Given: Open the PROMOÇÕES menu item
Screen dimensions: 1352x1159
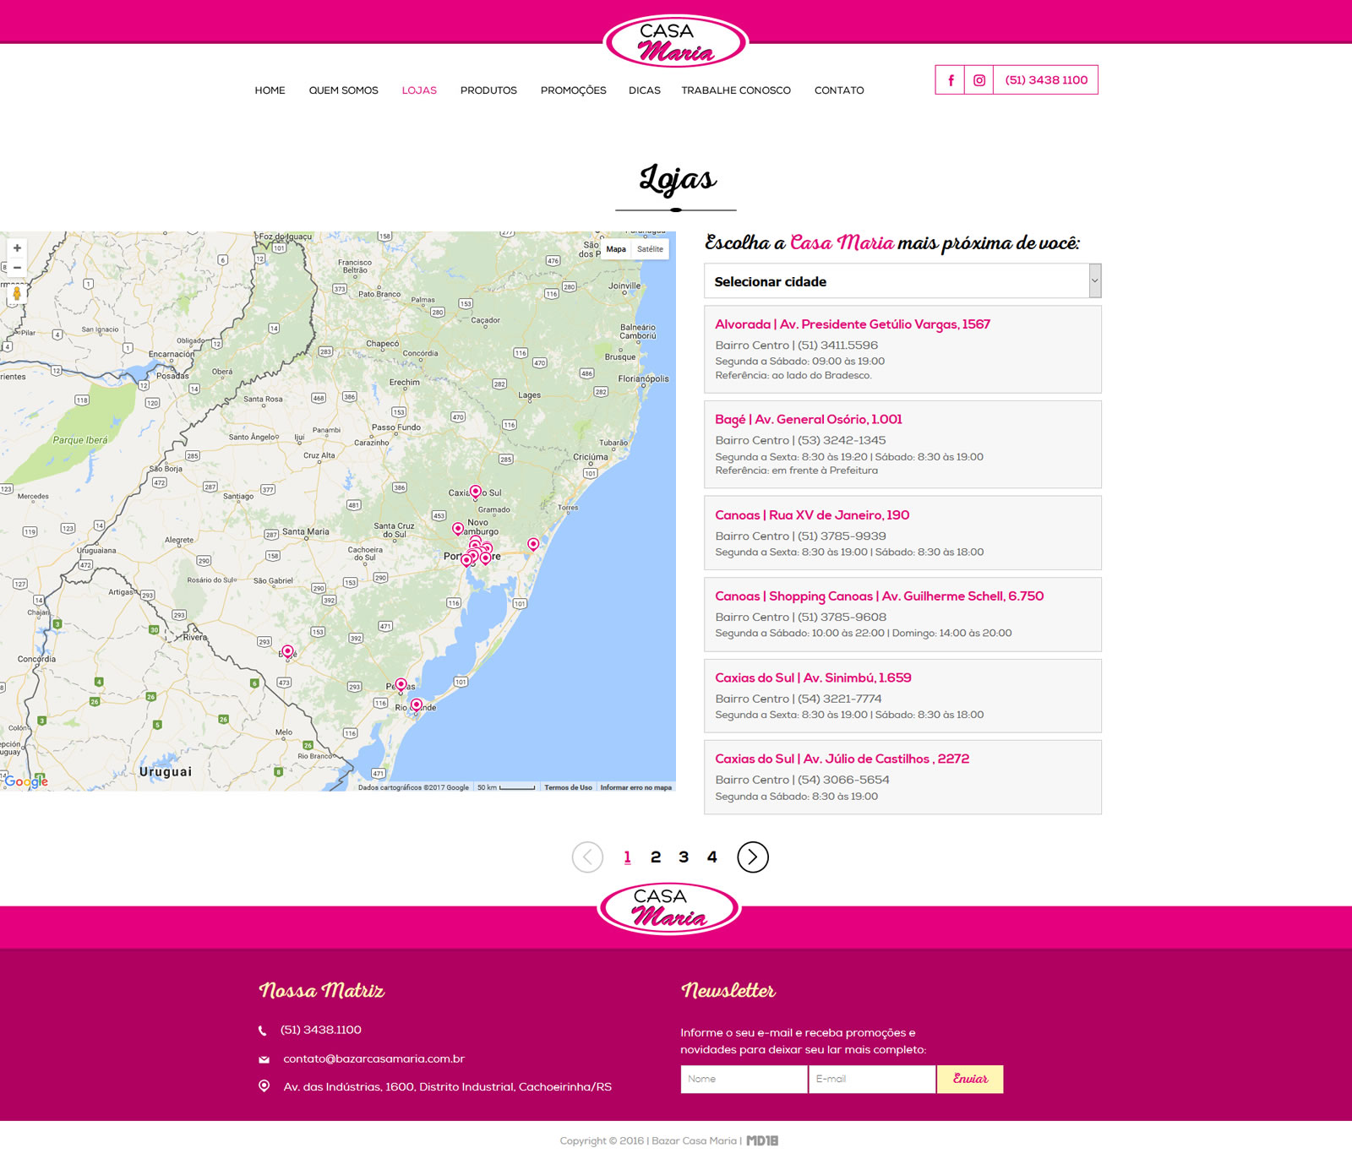Looking at the screenshot, I should pos(573,90).
